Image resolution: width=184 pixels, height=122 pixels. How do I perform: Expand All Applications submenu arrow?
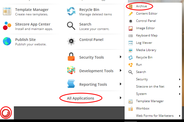tap(120, 98)
